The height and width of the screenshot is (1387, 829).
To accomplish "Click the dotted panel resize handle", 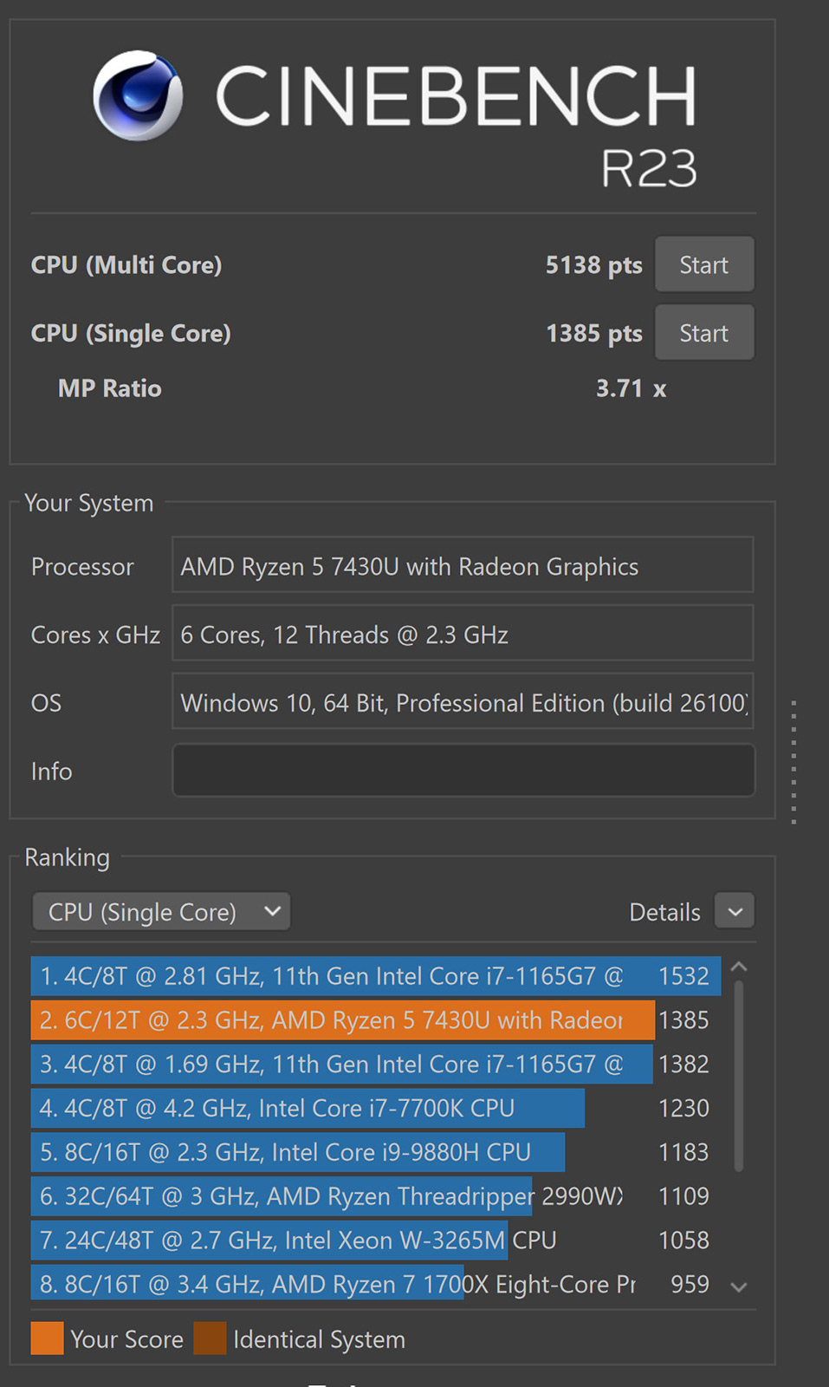I will point(793,761).
